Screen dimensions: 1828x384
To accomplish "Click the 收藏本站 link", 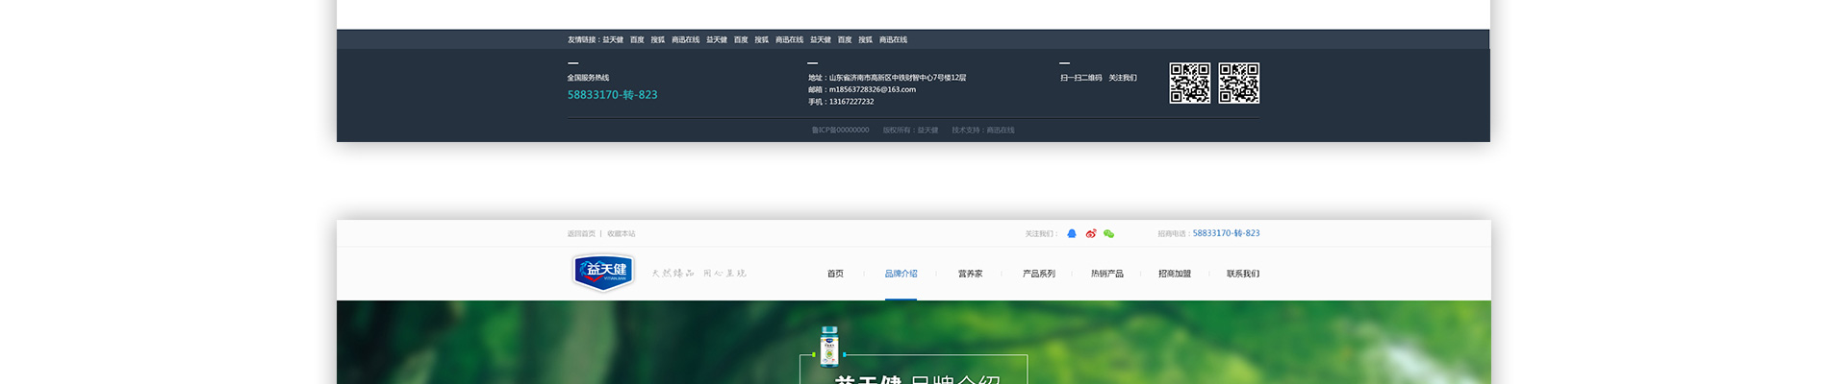I will pyautogui.click(x=622, y=233).
